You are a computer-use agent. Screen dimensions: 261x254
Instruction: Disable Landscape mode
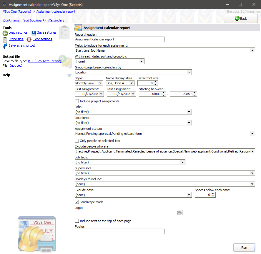coord(77,202)
